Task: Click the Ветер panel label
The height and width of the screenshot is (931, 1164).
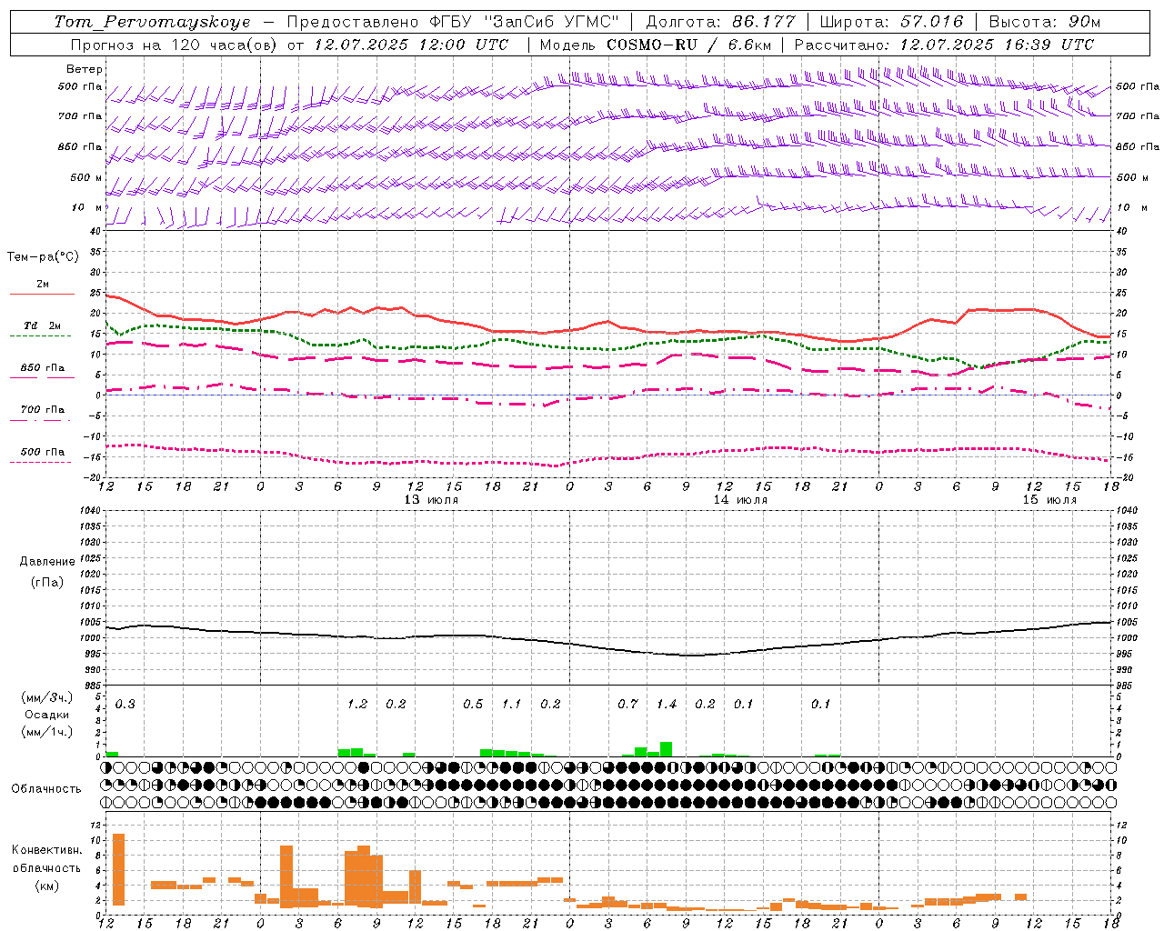Action: click(x=85, y=69)
